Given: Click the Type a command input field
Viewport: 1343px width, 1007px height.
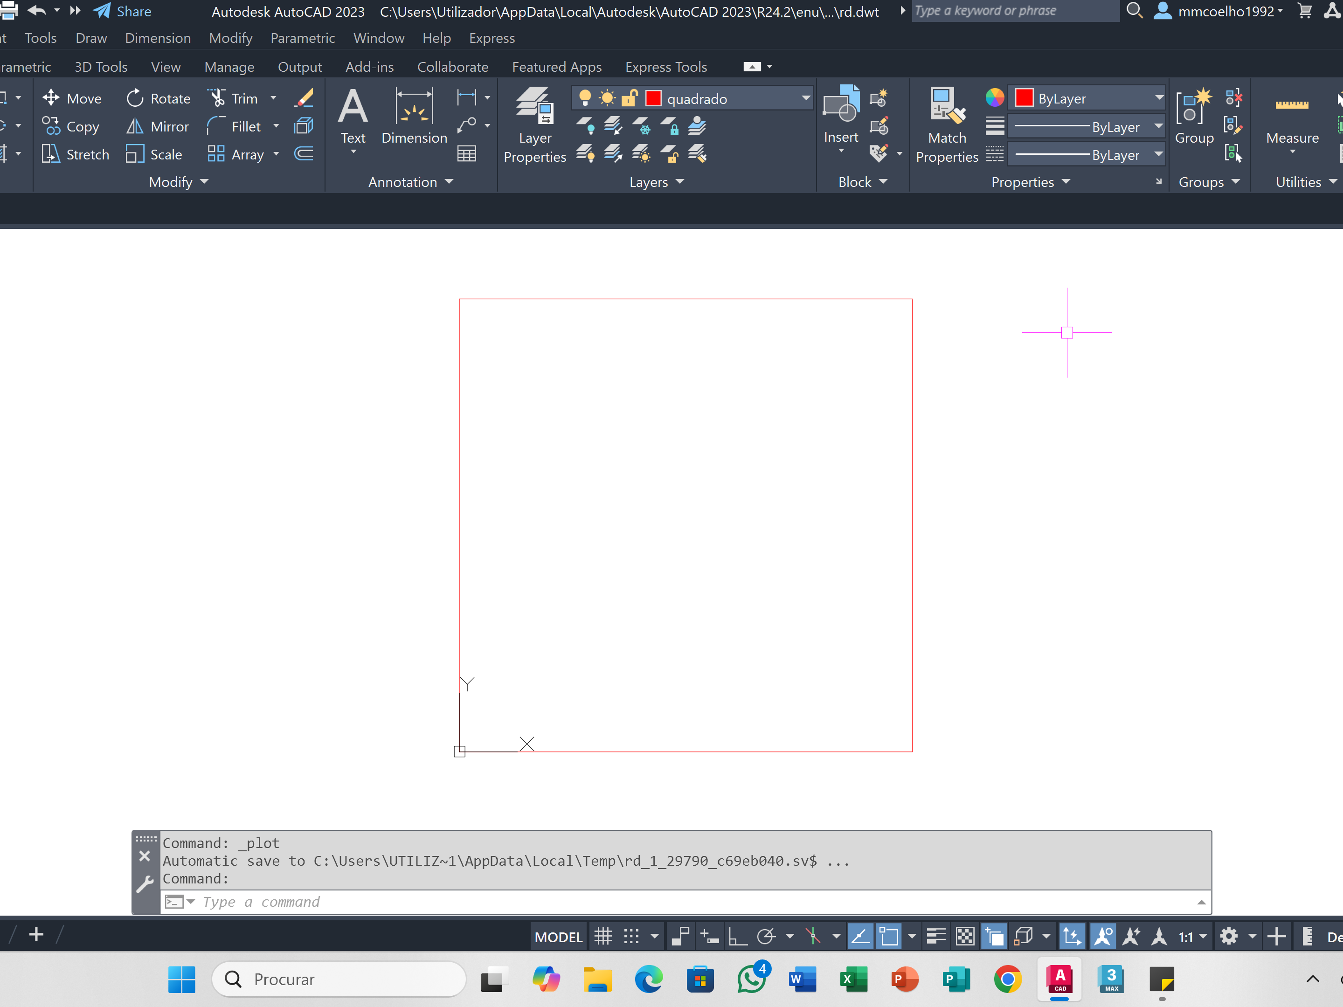Looking at the screenshot, I should coord(668,902).
